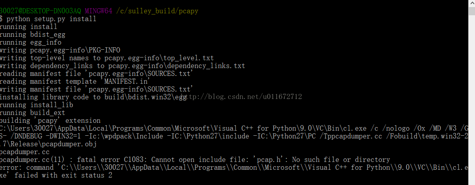
Task: Click the 'python setup.py install' command line
Action: (51, 19)
